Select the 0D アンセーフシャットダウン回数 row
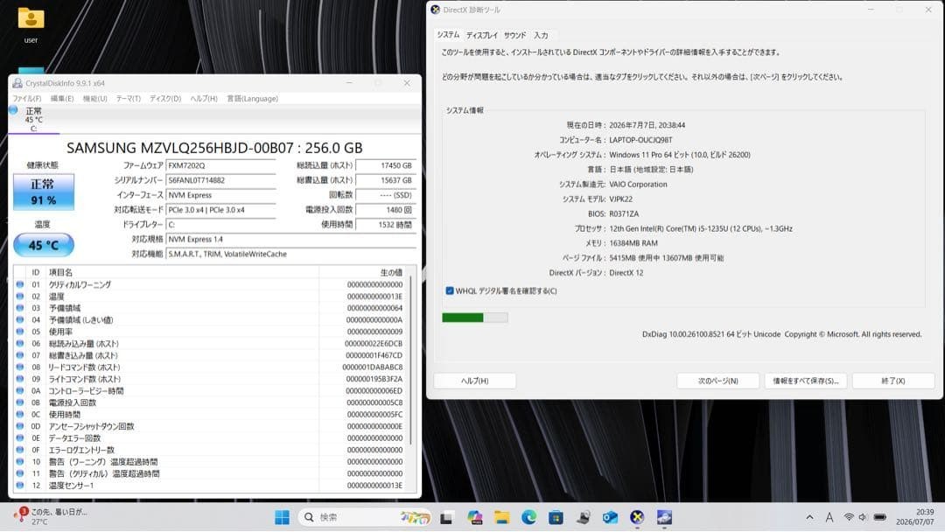The image size is (945, 532). point(210,426)
